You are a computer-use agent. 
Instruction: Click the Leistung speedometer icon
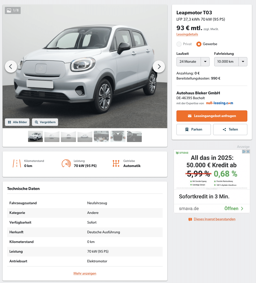(x=66, y=163)
